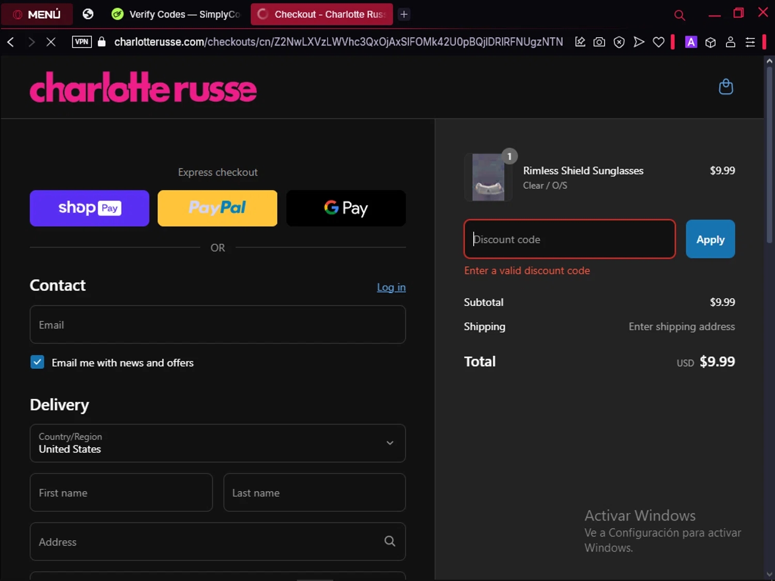Click the Discount code field
Image resolution: width=775 pixels, height=581 pixels.
click(x=569, y=239)
